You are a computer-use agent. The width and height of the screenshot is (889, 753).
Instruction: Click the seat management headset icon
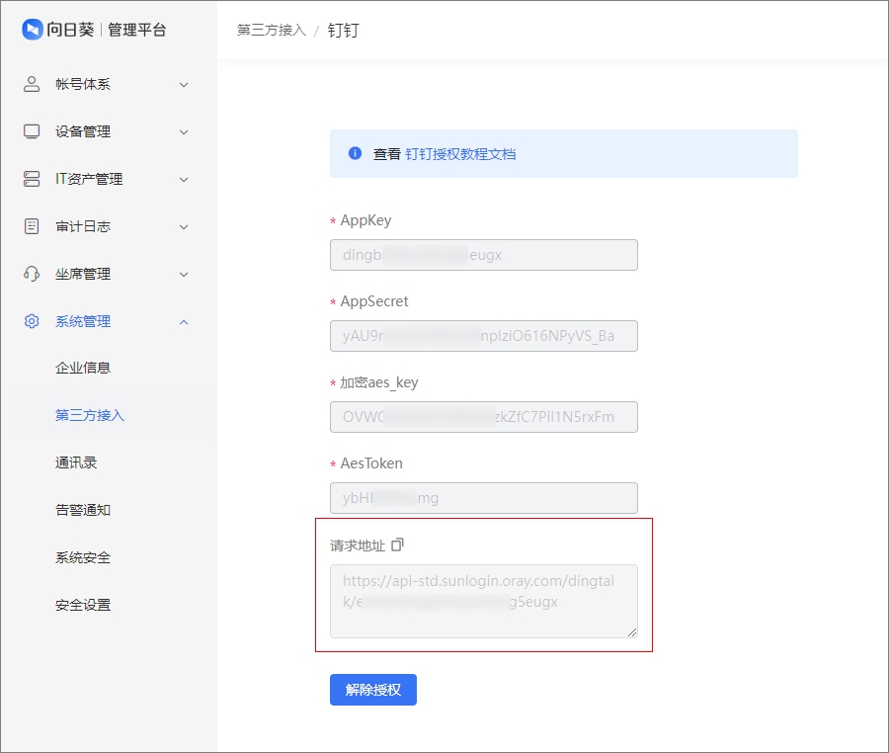click(x=33, y=274)
